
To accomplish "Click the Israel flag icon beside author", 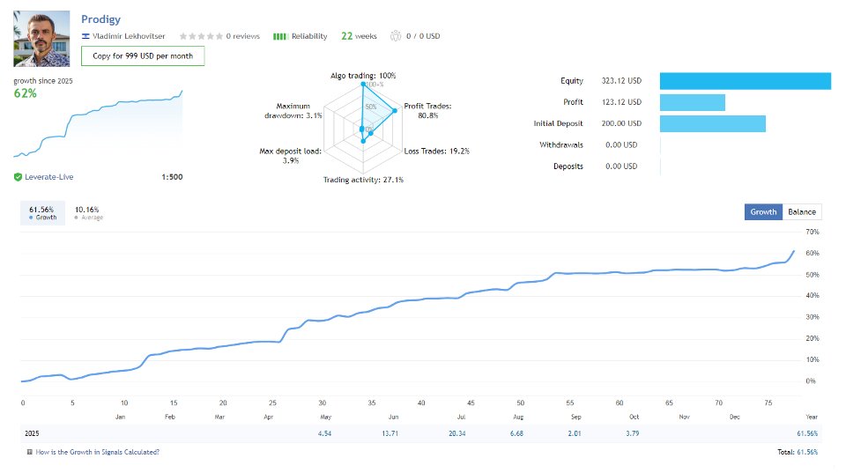I will point(85,36).
